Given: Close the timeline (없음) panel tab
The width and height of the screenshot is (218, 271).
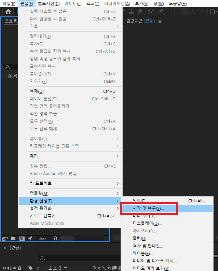Looking at the screenshot, I should [5, 248].
